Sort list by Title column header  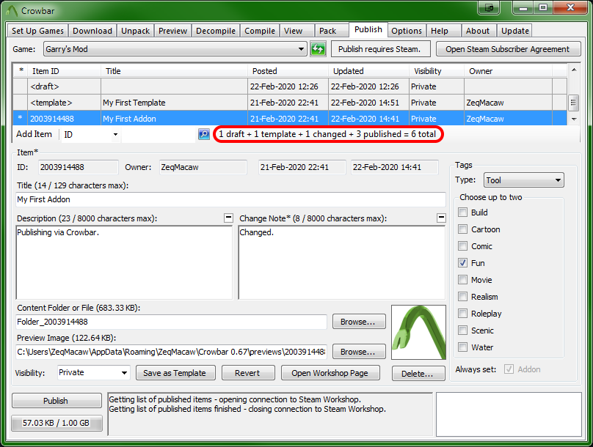pos(174,71)
